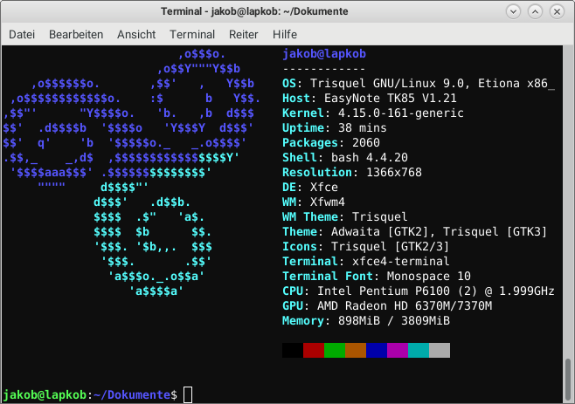Click the jakob@lapkob header text
The image size is (575, 404).
[324, 54]
